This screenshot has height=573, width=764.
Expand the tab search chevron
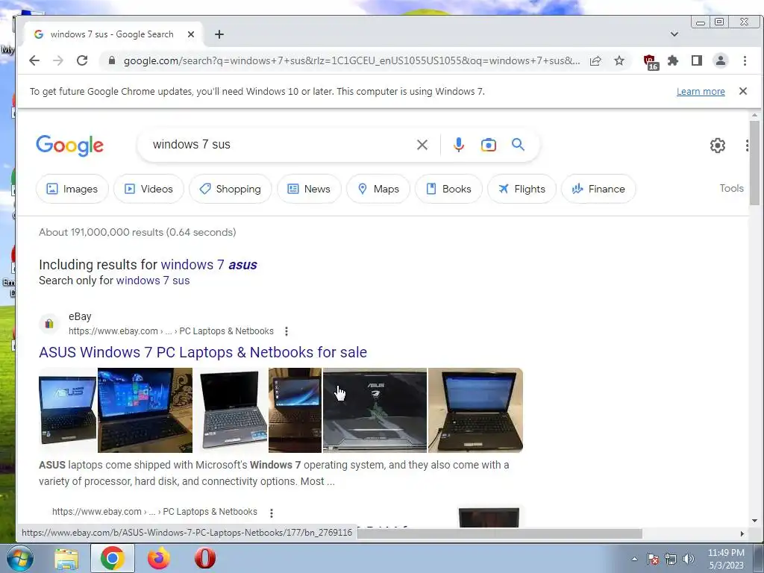674,34
